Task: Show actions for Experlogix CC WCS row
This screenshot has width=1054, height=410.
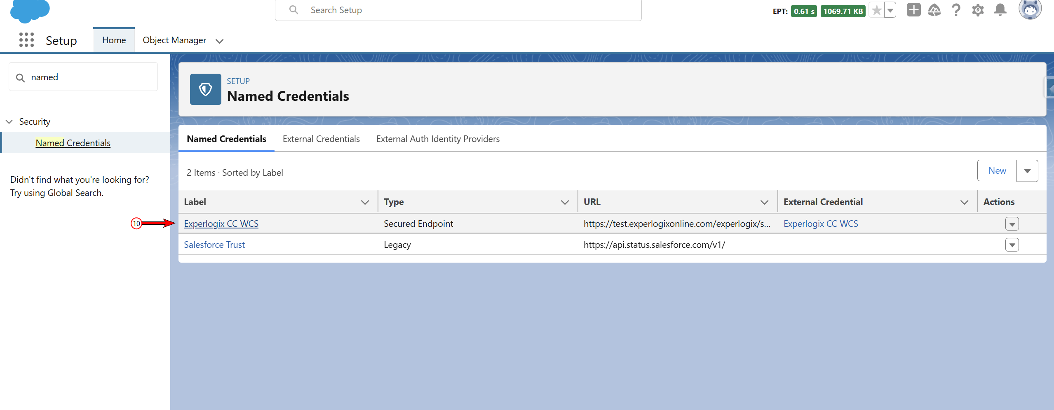Action: point(1012,224)
